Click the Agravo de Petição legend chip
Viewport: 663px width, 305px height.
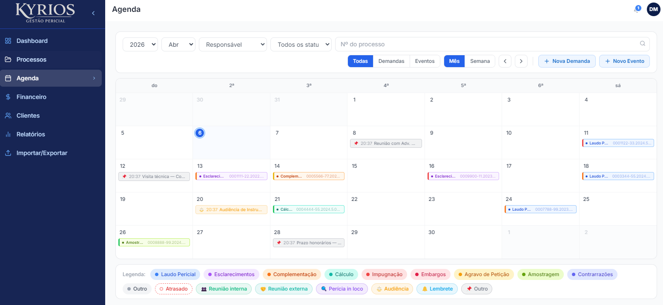[x=484, y=274]
